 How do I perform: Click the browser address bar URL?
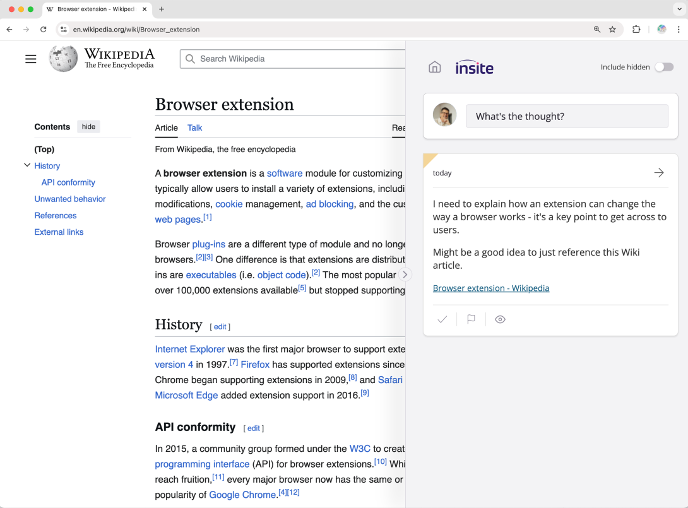[136, 30]
